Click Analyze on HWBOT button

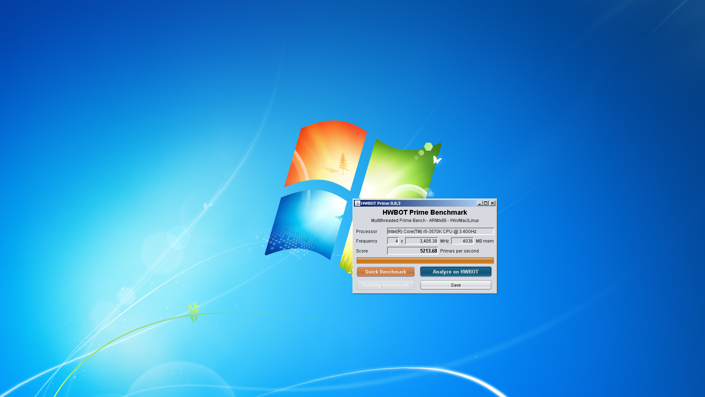pyautogui.click(x=456, y=272)
